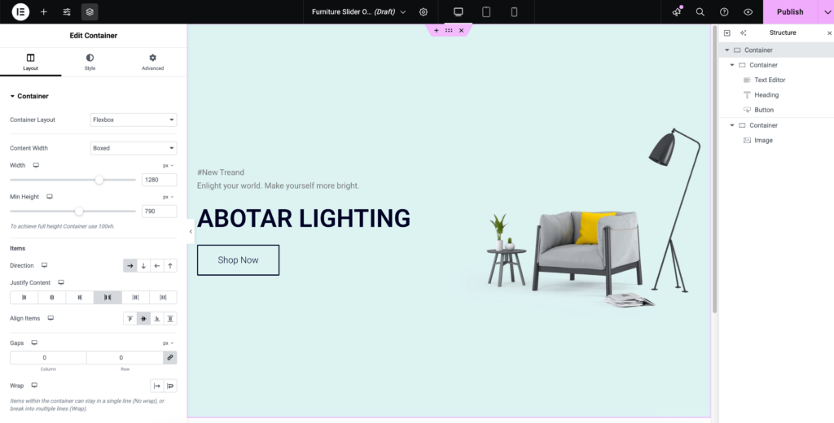Screen dimensions: 834x423
Task: Select the ABOTAR LIGHTING heading
Action: coord(304,218)
